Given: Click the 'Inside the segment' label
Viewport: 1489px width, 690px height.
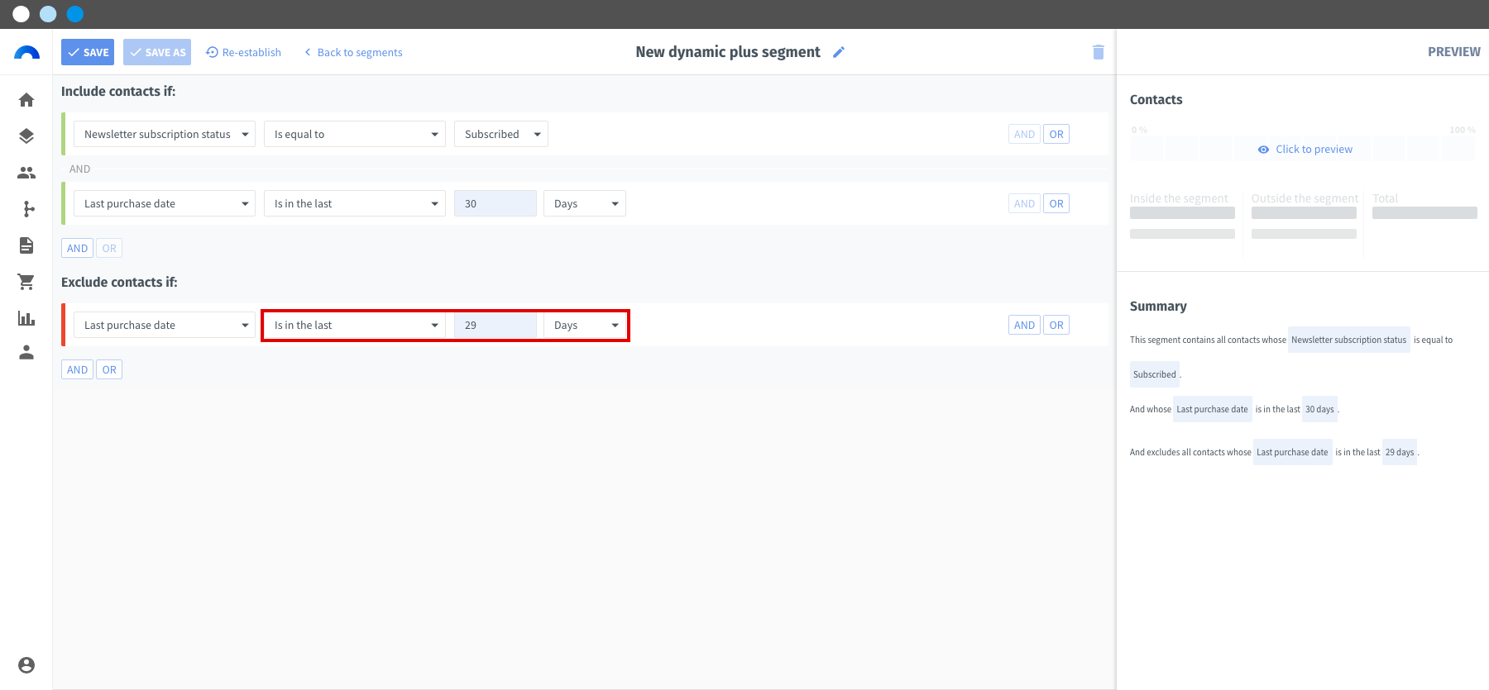Looking at the screenshot, I should click(1179, 198).
